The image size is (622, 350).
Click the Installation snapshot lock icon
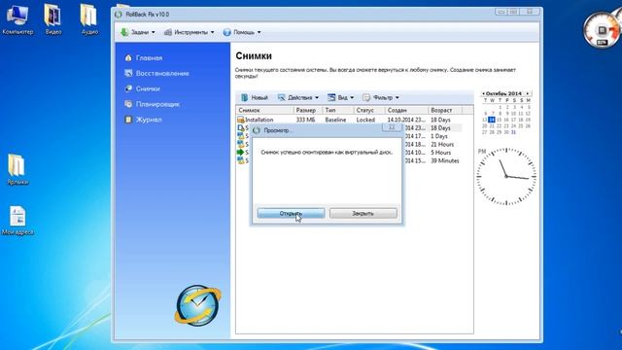[x=240, y=120]
